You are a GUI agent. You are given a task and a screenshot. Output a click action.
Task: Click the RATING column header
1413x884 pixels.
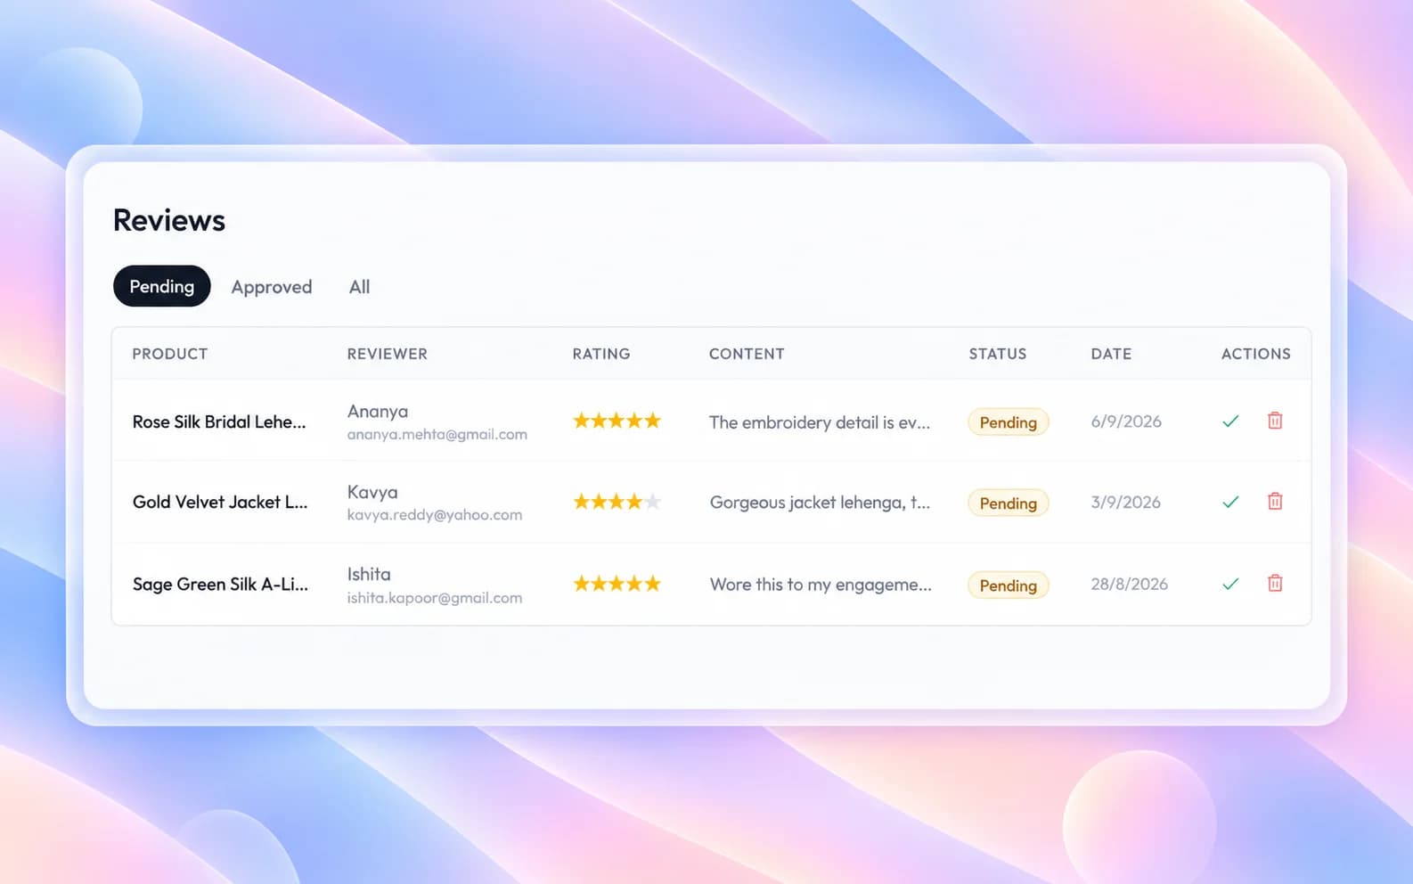[601, 354]
